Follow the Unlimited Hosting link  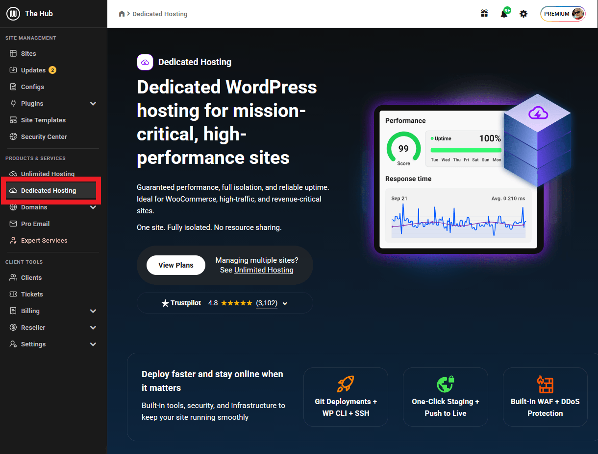coord(264,270)
